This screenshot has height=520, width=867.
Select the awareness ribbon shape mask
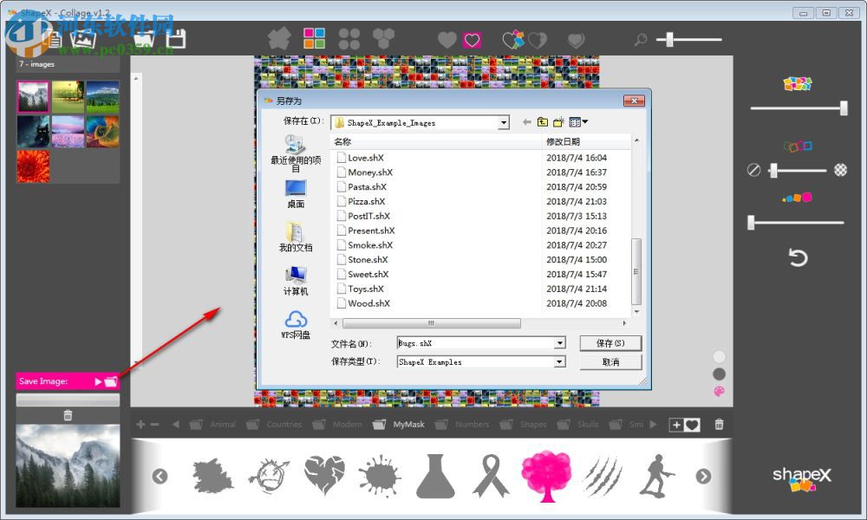[x=492, y=475]
